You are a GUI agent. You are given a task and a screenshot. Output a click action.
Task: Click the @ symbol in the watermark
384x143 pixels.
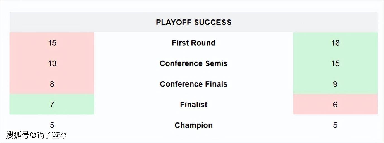coord(33,135)
